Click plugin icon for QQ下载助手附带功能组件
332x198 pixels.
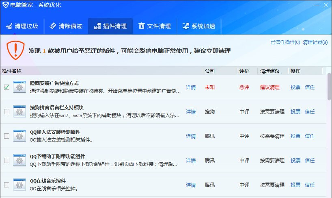(19, 160)
